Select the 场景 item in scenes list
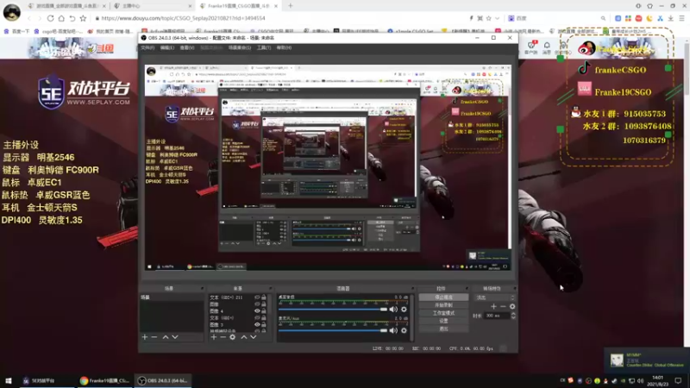 [x=172, y=297]
